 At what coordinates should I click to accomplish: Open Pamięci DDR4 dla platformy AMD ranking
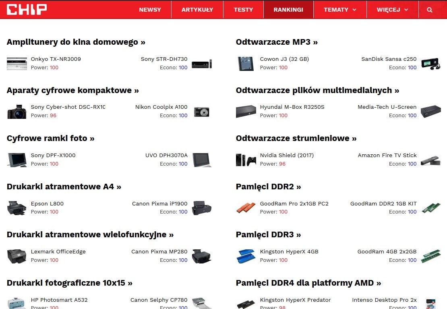pos(308,283)
